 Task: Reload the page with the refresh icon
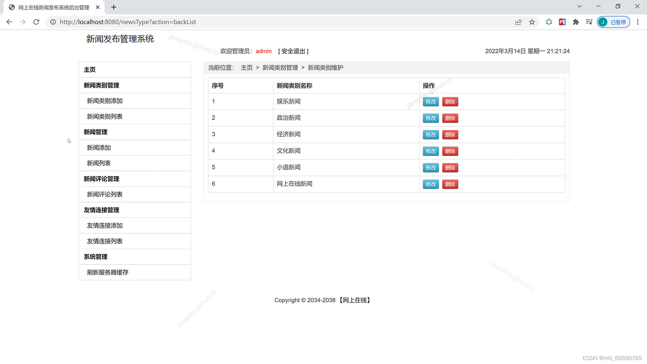[x=36, y=22]
